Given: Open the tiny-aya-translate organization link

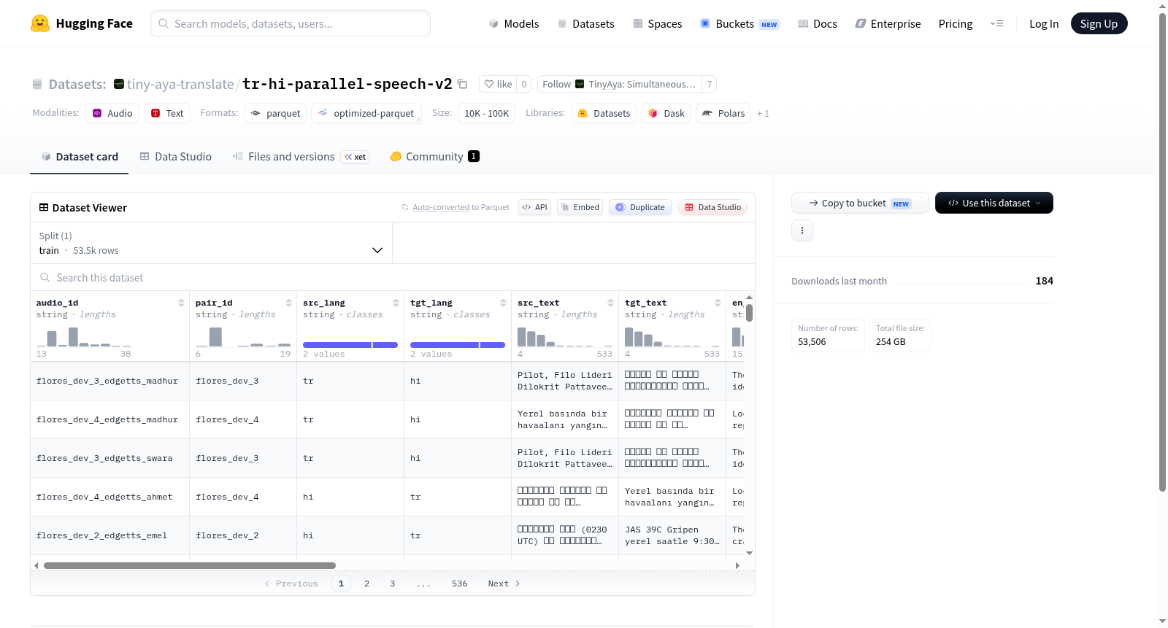Looking at the screenshot, I should click(x=180, y=84).
